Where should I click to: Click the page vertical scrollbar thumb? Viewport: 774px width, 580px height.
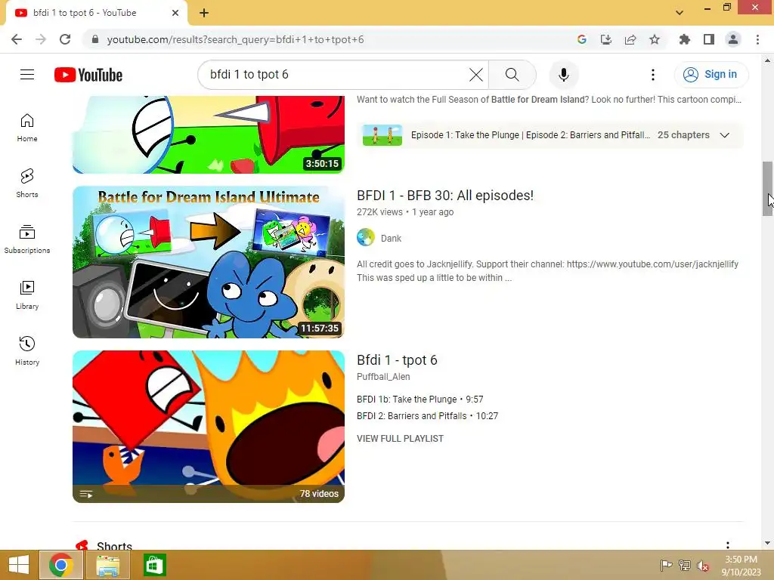click(767, 188)
